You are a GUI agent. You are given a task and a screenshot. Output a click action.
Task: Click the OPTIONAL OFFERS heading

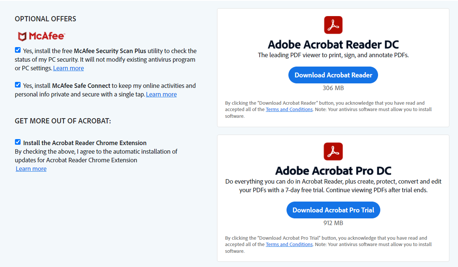tap(46, 19)
